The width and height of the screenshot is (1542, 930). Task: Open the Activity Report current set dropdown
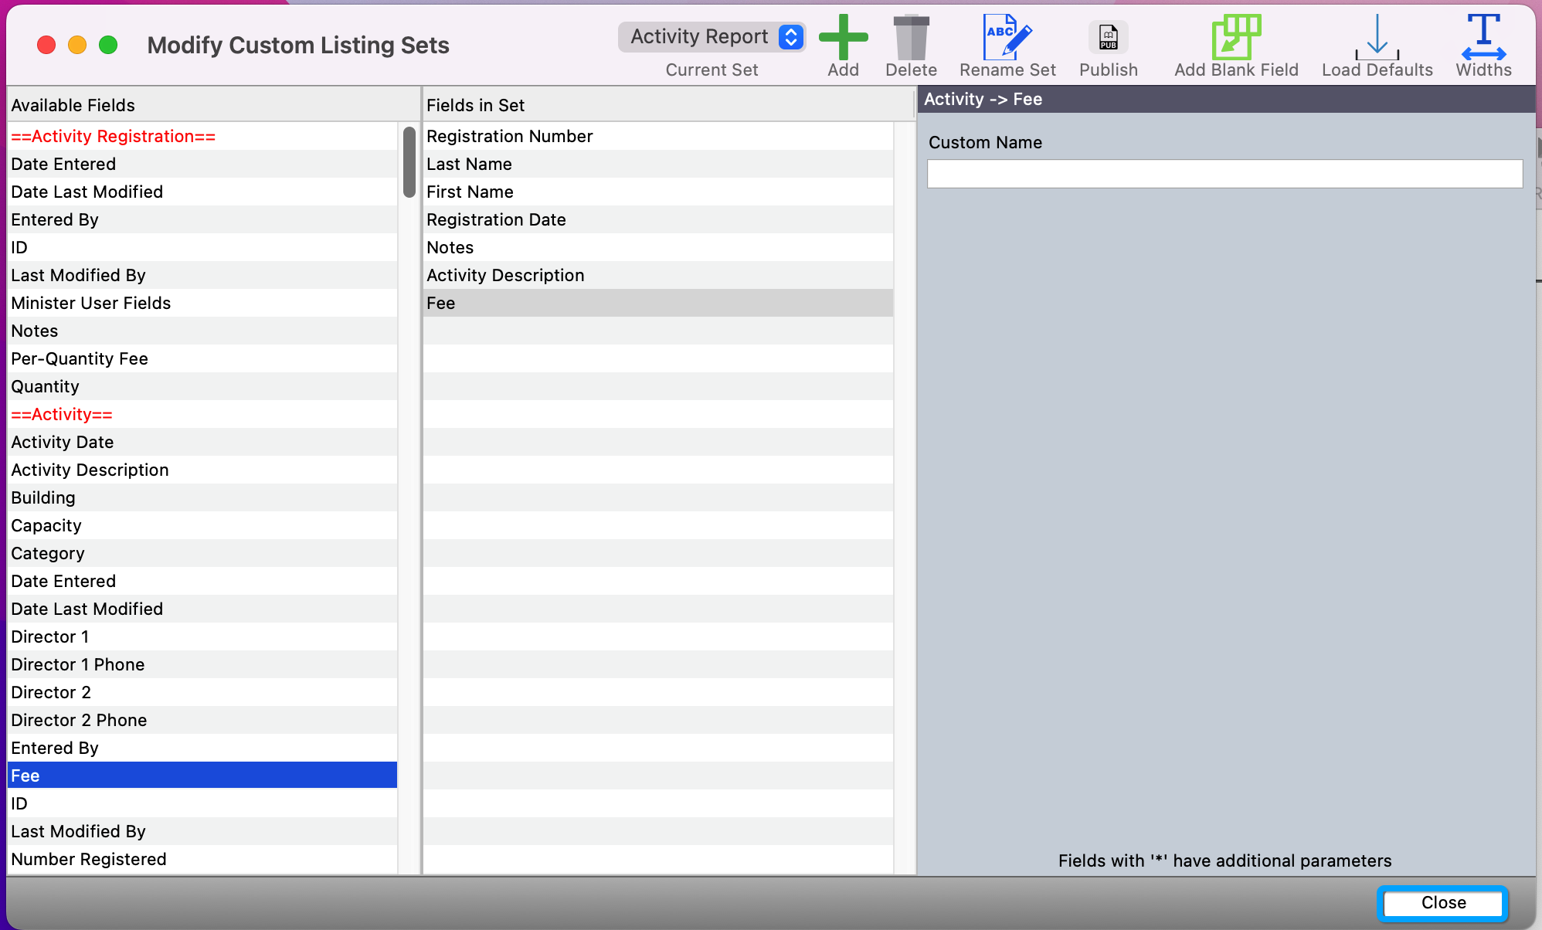coord(712,36)
